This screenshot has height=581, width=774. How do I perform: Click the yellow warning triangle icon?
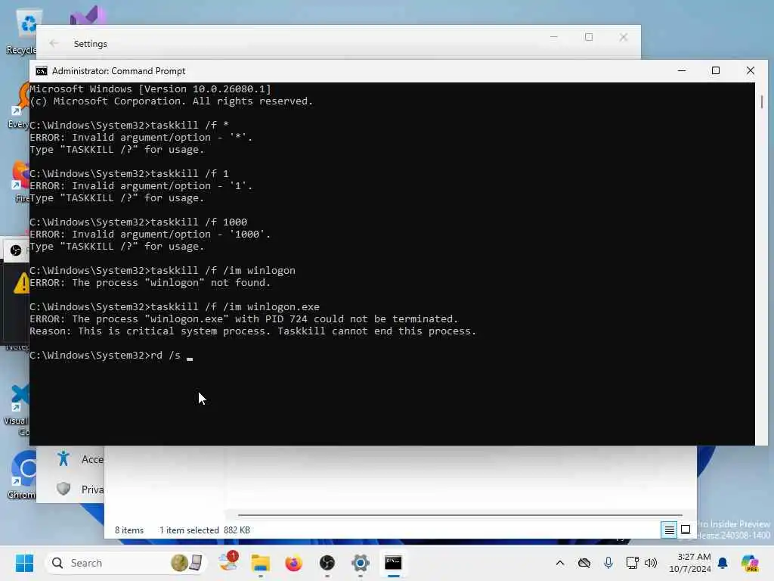[x=21, y=284]
